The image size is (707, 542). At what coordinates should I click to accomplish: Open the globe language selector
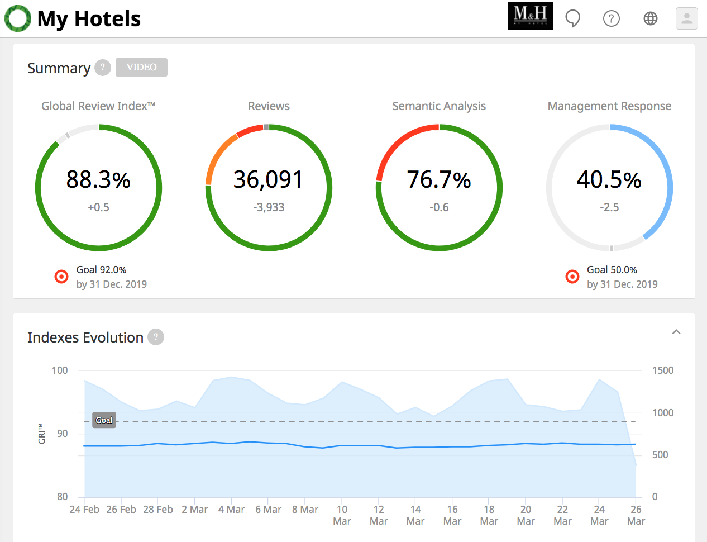pos(651,18)
